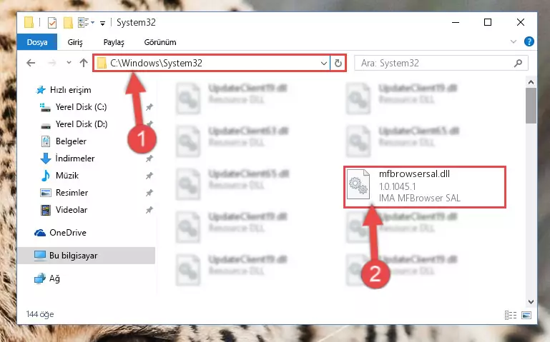Switch to details view layout icon
The height and width of the screenshot is (342, 550).
pyautogui.click(x=511, y=315)
